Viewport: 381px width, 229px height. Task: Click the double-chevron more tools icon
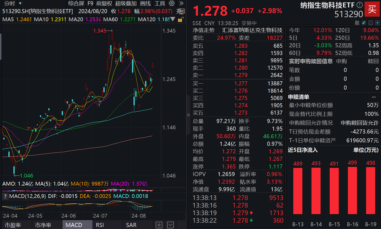pos(181,3)
